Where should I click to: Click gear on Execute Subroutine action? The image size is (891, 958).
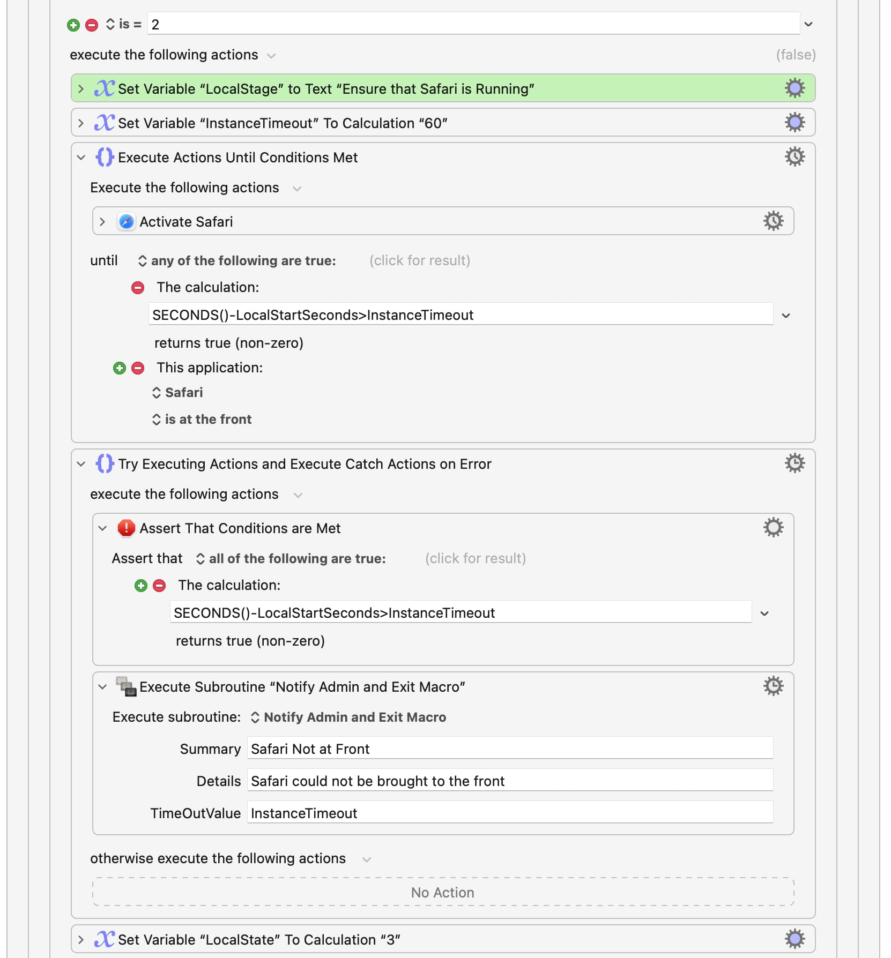tap(773, 686)
